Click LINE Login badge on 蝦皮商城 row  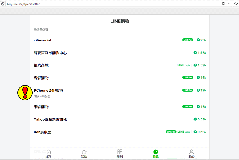click(184, 65)
